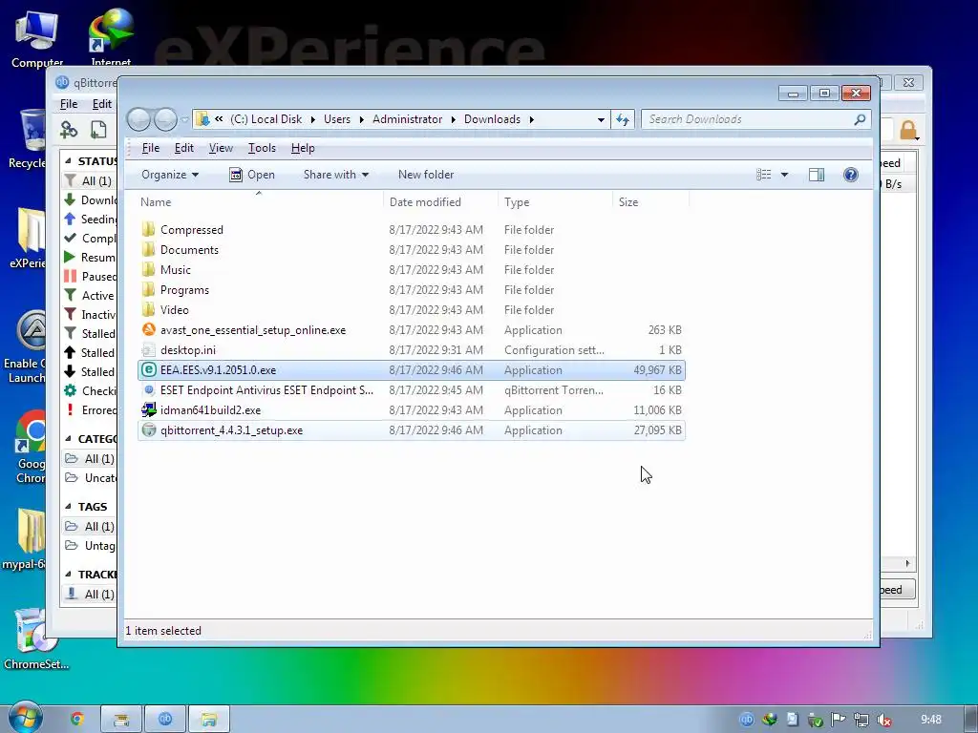Click the muted volume tray icon
The width and height of the screenshot is (978, 733).
click(883, 720)
